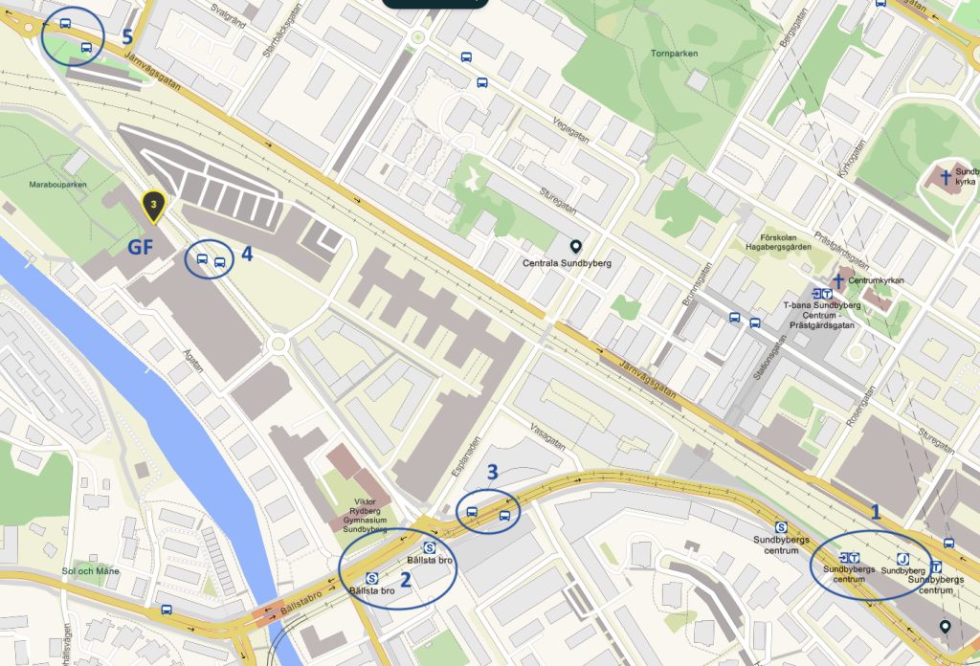The image size is (980, 666).
Task: Select the metro T icon inside circle 1
Action: 854,559
